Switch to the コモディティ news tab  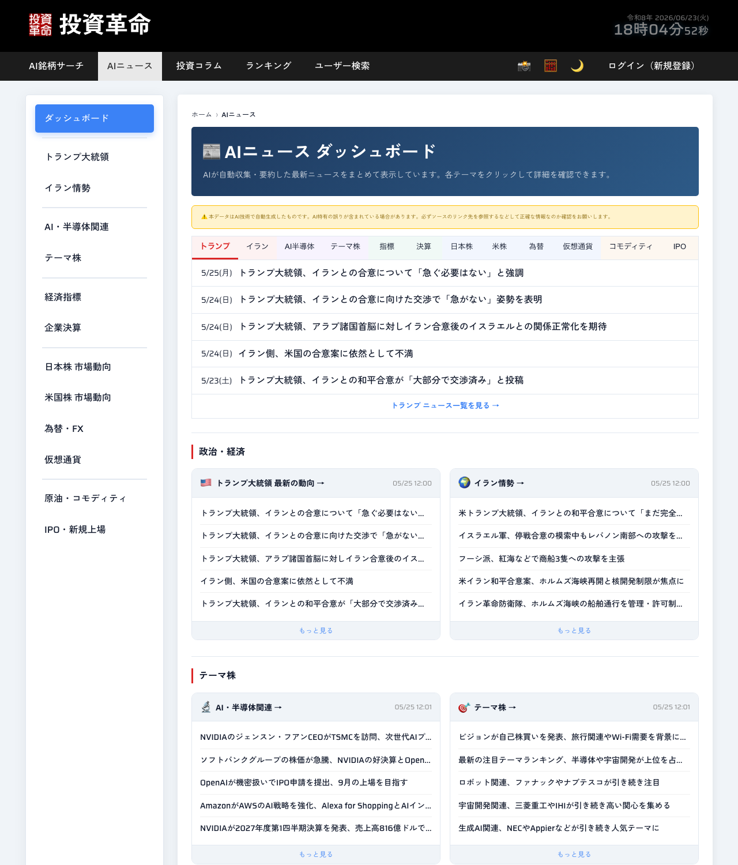click(631, 247)
